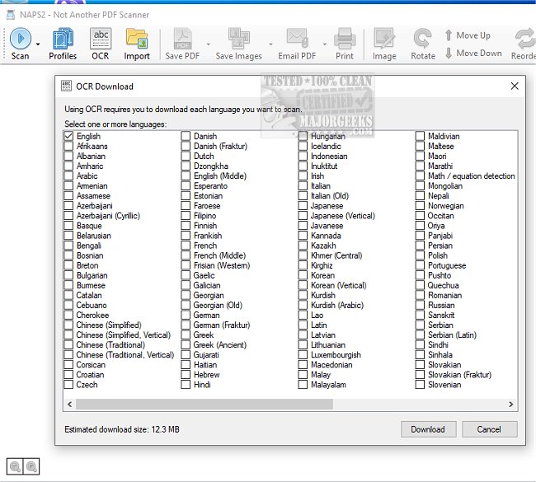Viewport: 536px width, 482px height.
Task: Click the Rotate toolbar icon
Action: click(423, 44)
